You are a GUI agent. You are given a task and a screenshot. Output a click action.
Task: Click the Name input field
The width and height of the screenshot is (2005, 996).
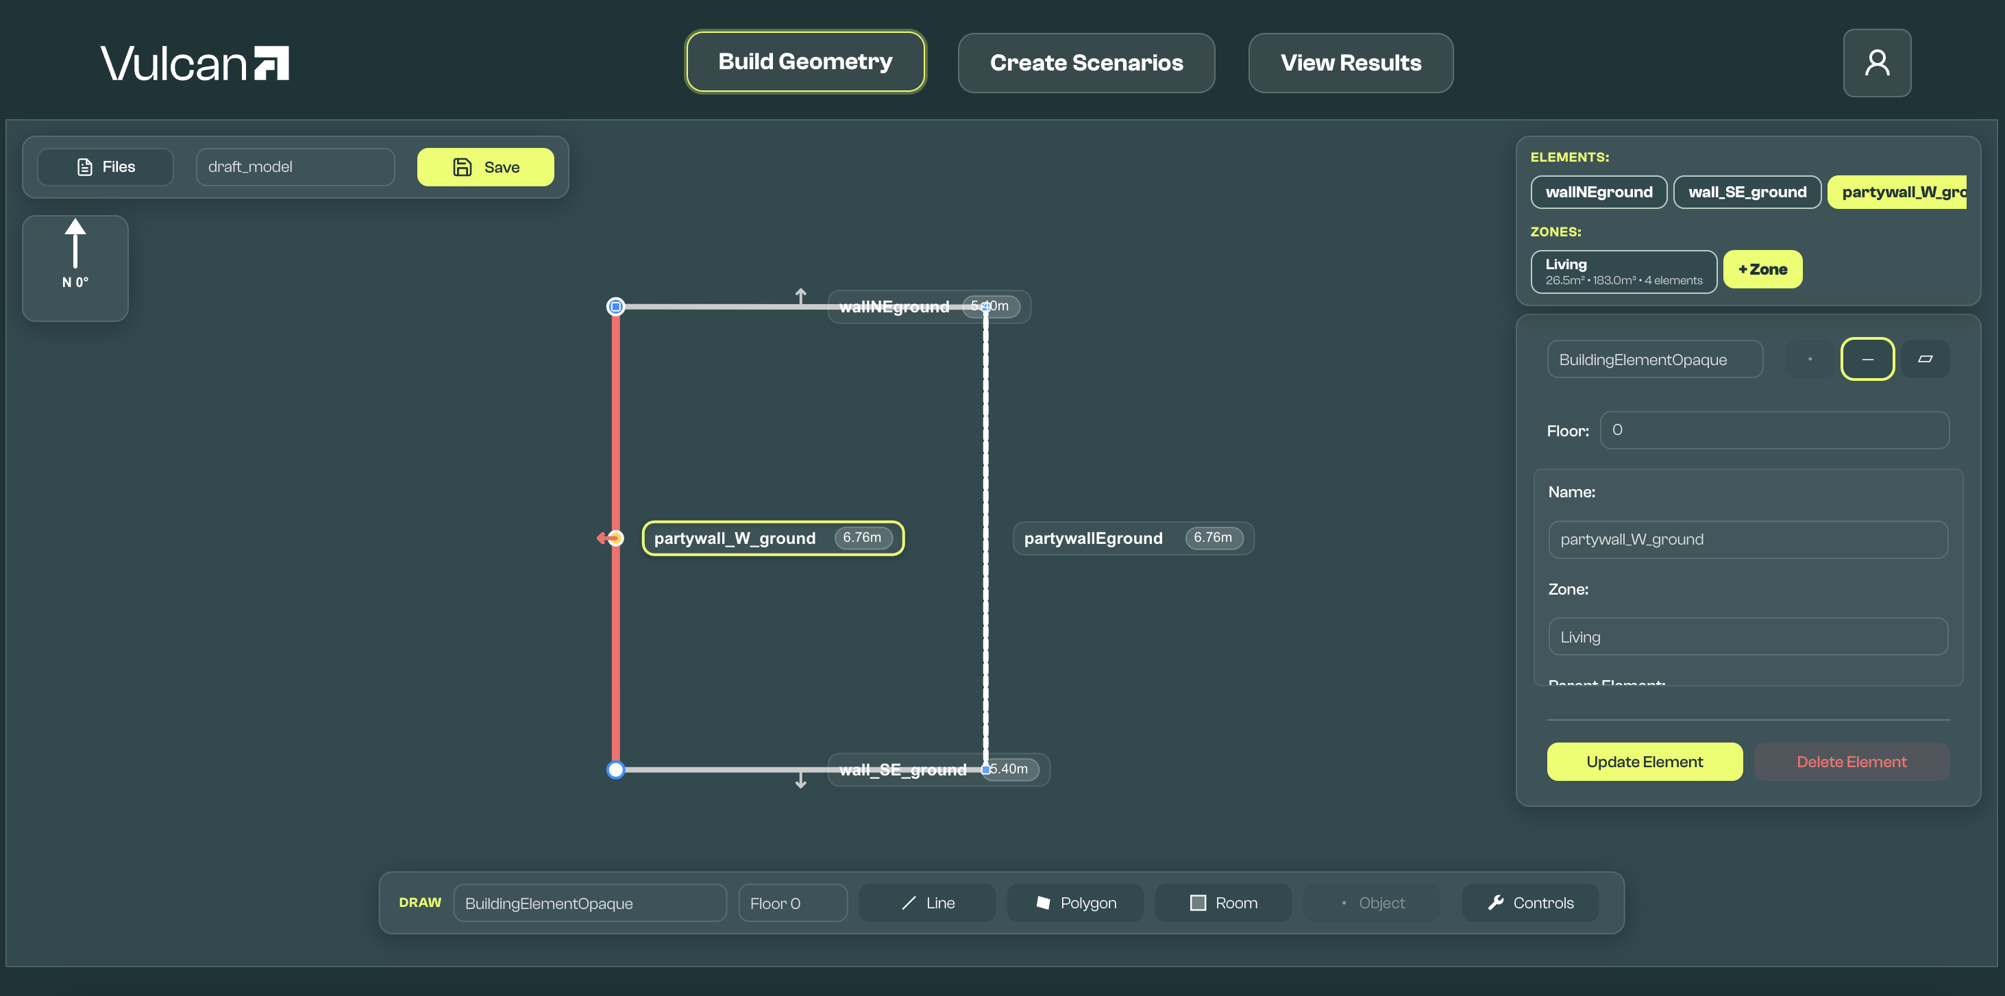(x=1747, y=539)
